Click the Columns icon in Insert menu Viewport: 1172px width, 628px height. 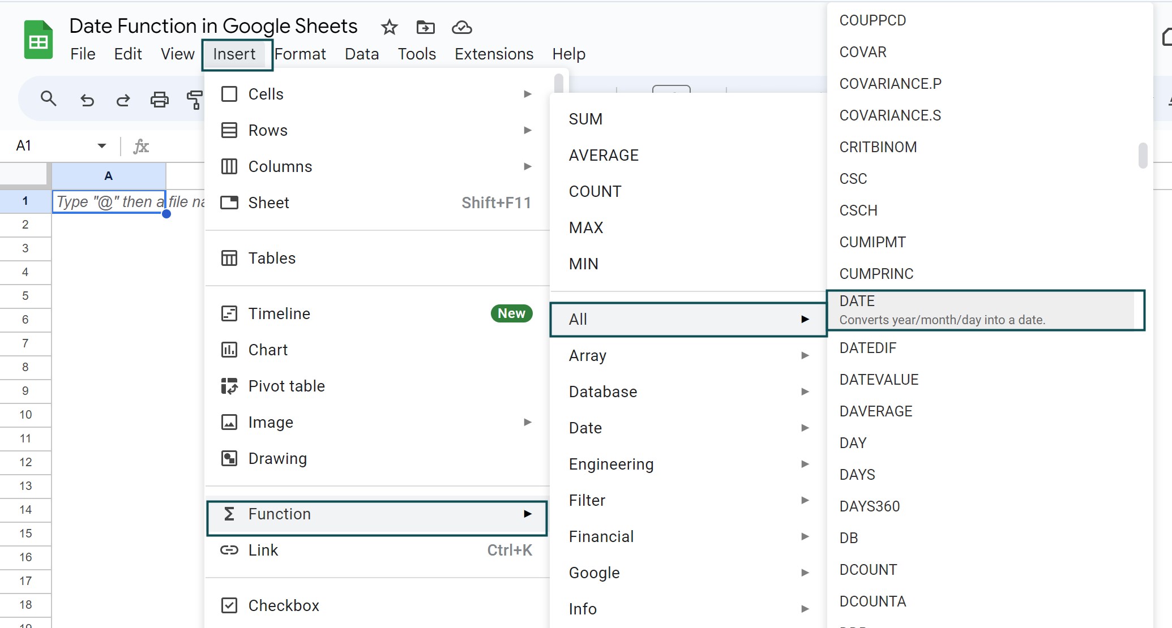(229, 166)
